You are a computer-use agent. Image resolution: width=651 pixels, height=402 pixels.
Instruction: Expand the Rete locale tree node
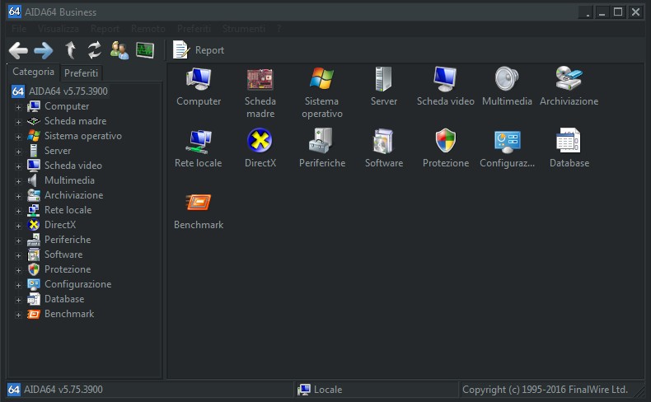[18, 211]
